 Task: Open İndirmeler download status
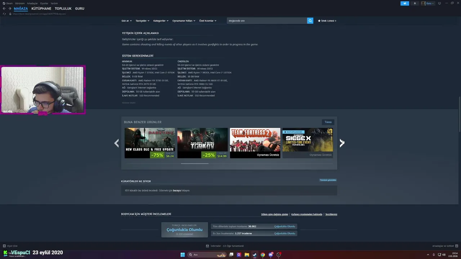pos(225,246)
